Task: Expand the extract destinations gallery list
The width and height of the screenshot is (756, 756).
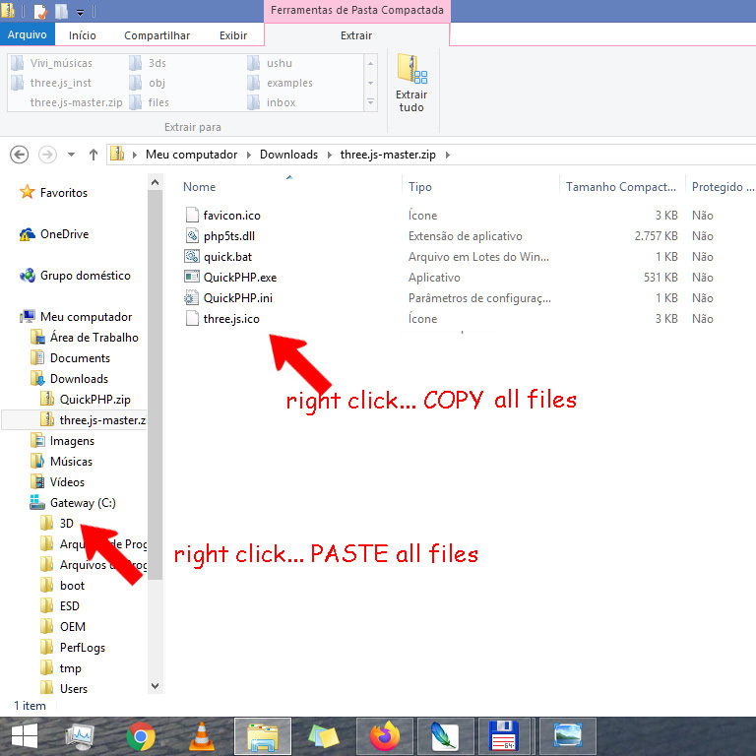Action: pyautogui.click(x=370, y=102)
